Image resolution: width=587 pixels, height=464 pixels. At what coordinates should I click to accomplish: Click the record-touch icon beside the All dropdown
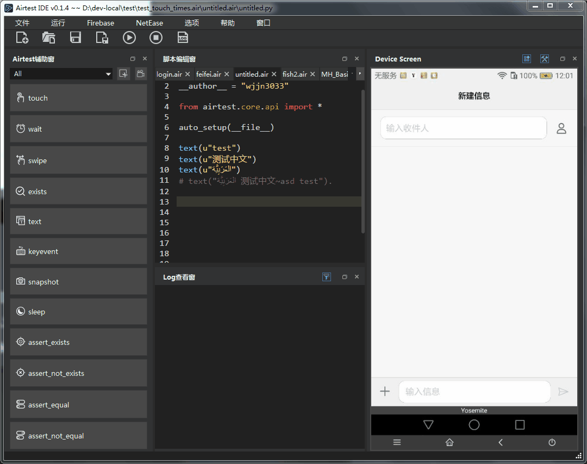pyautogui.click(x=123, y=73)
